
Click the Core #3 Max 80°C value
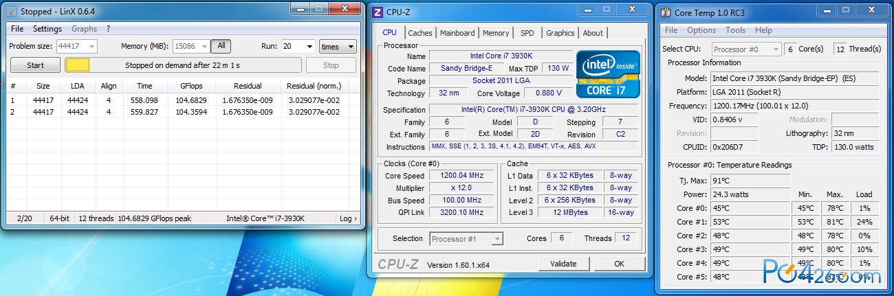click(x=836, y=249)
